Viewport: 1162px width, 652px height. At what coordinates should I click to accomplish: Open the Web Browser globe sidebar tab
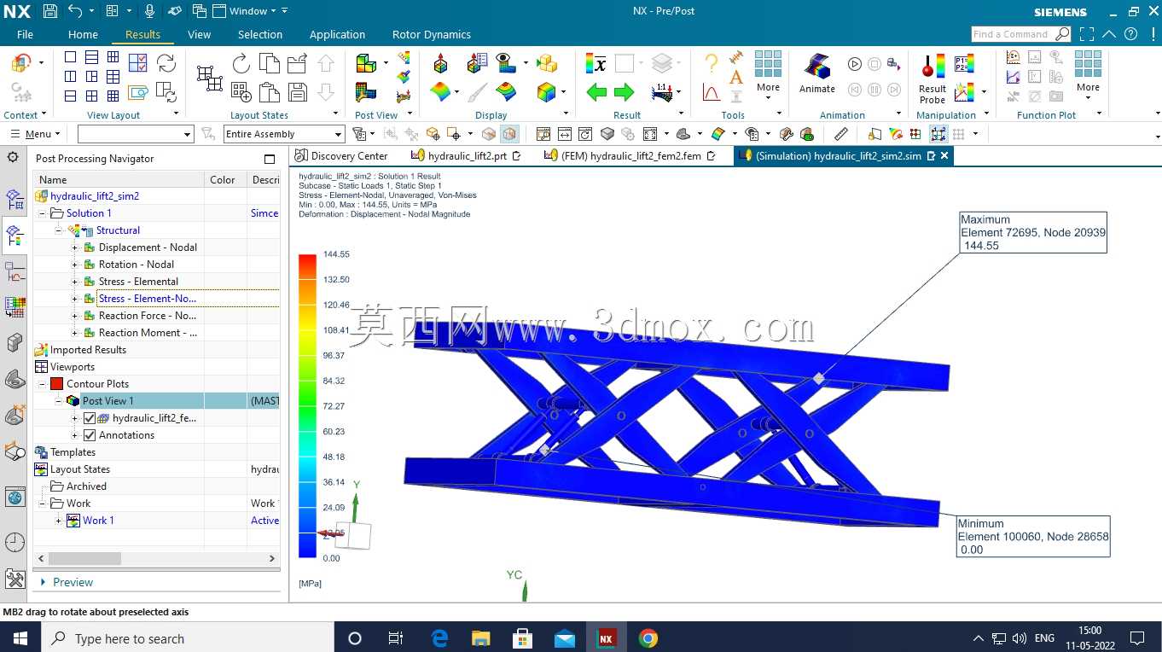click(x=15, y=497)
